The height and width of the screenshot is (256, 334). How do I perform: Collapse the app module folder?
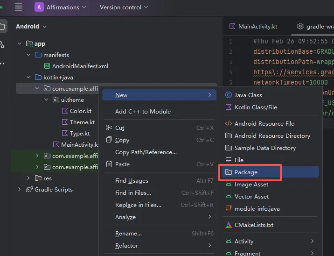[20, 44]
